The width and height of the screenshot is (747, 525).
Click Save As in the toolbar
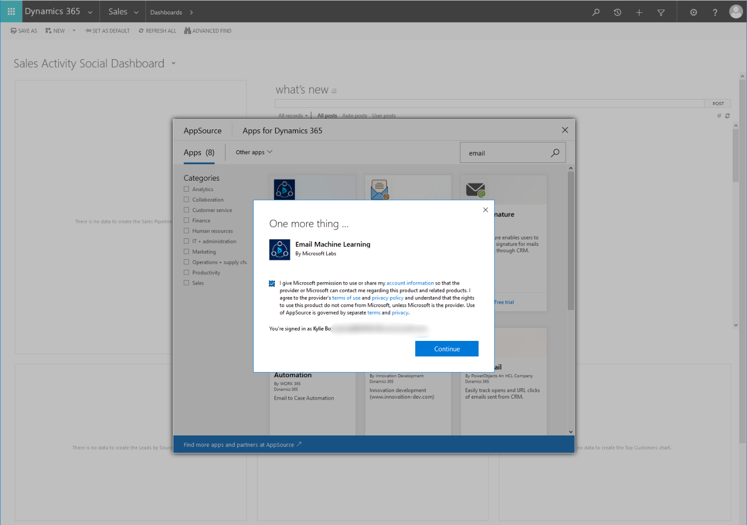24,31
